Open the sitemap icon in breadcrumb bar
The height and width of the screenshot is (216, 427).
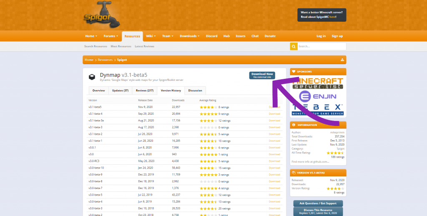pyautogui.click(x=342, y=60)
